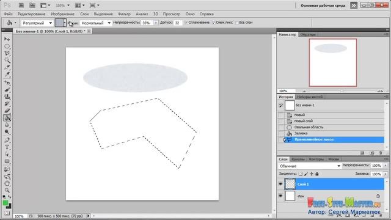The image size is (391, 220).
Task: Enable the Все слои checkbox
Action: [x=237, y=23]
